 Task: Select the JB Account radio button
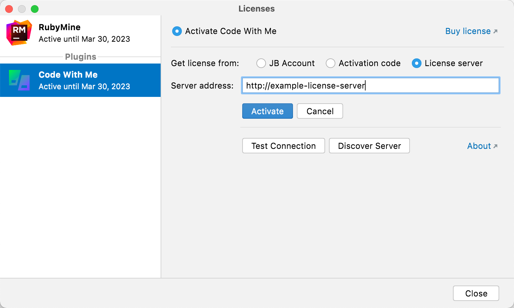point(261,63)
